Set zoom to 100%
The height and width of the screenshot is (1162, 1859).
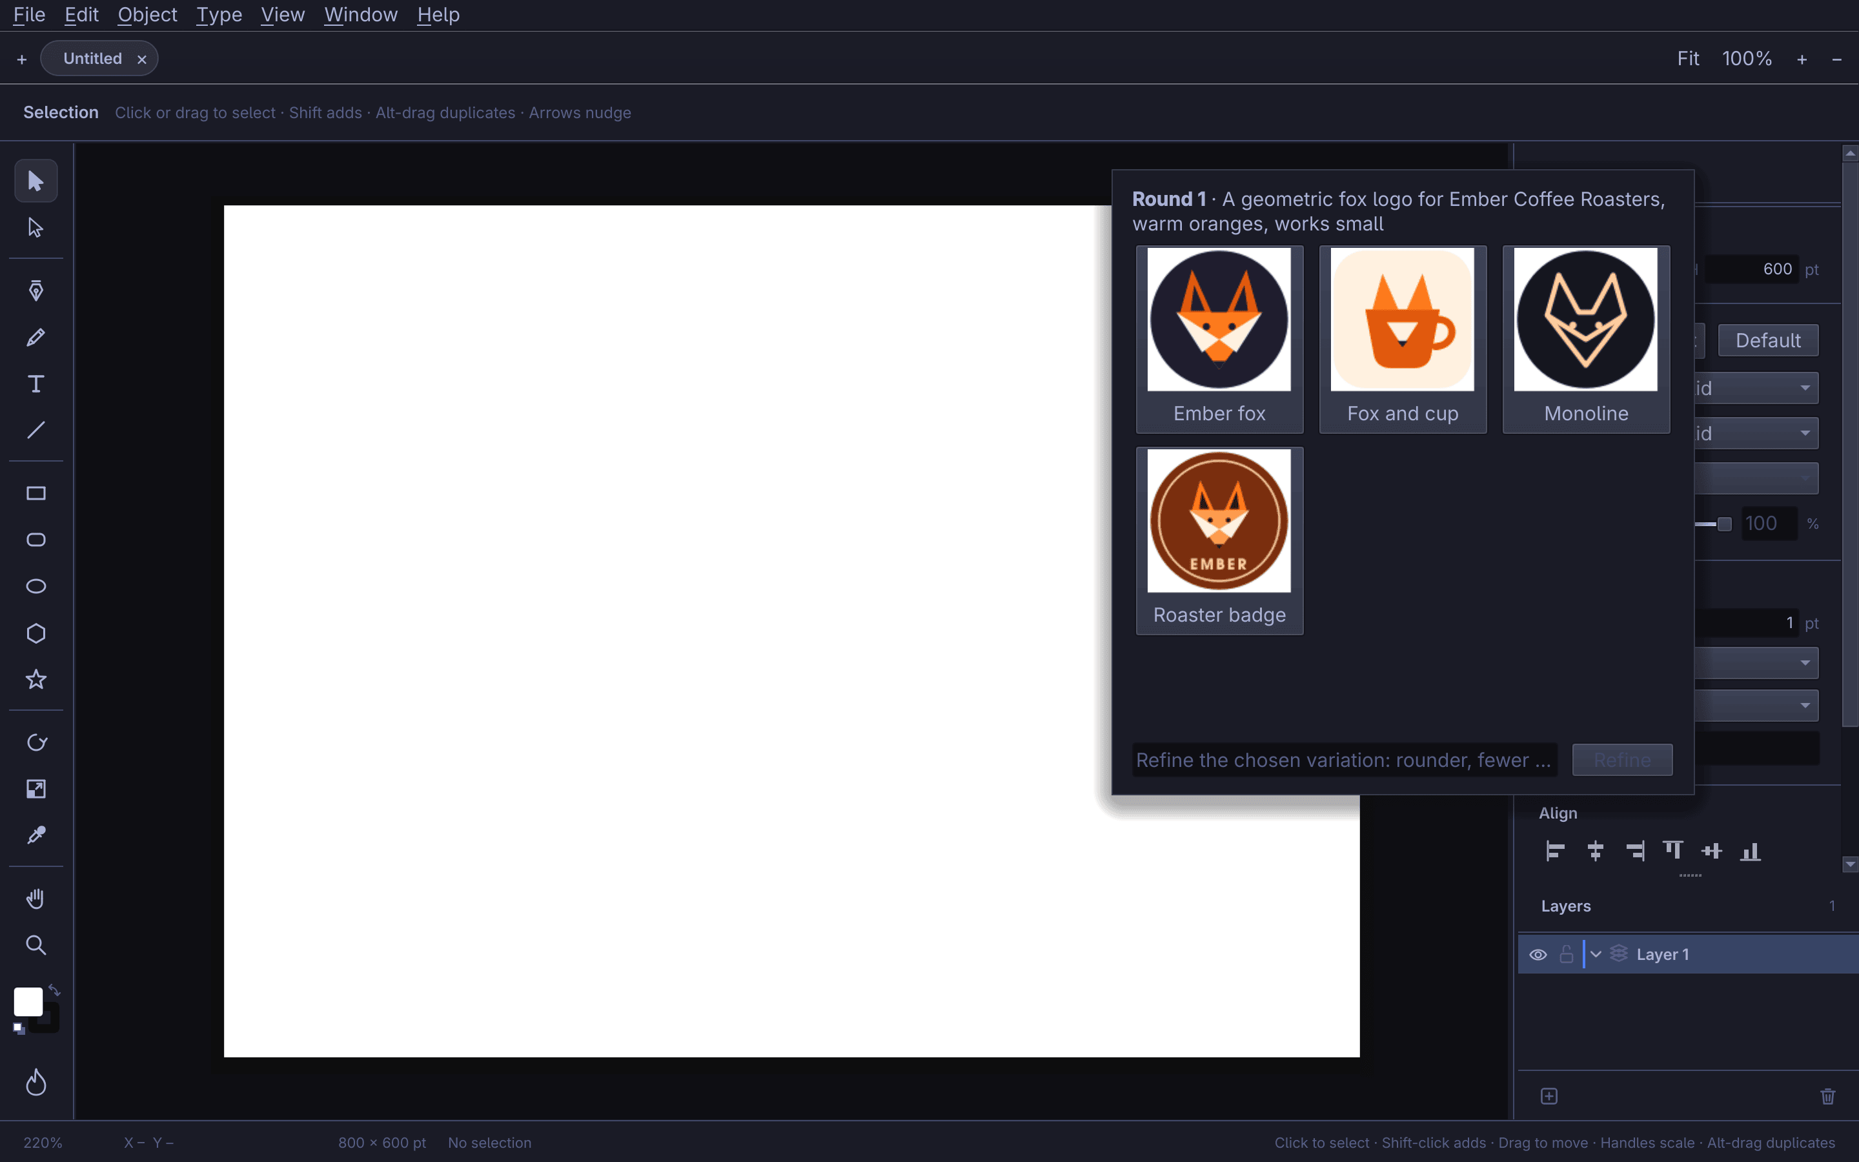[1747, 59]
